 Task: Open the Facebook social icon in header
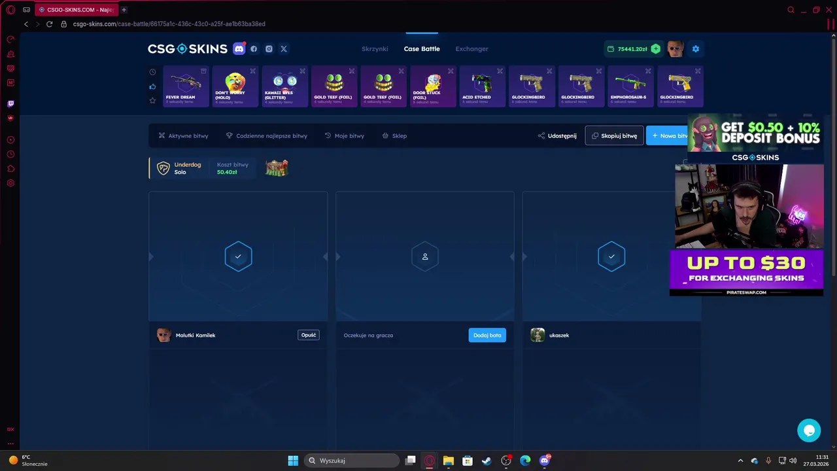pyautogui.click(x=254, y=48)
